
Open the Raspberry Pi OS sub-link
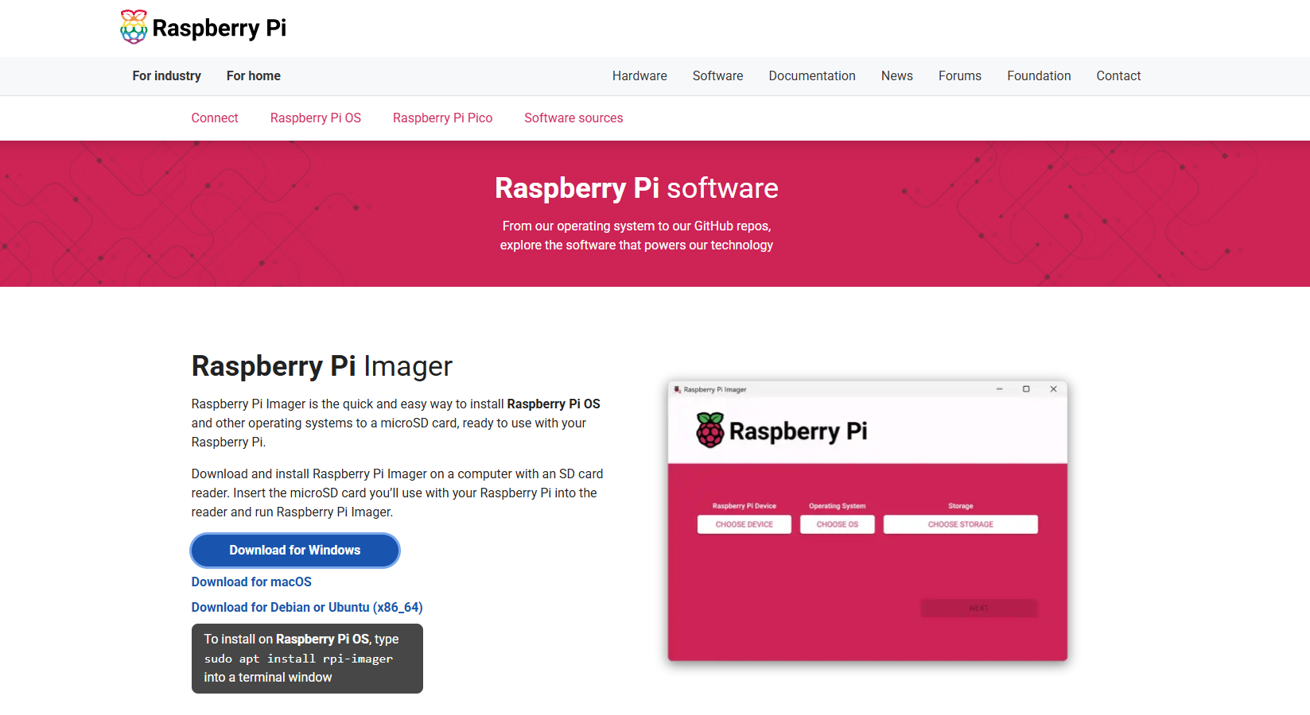coord(315,118)
